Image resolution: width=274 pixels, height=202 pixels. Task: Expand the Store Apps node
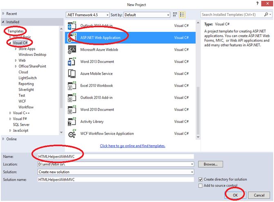(x=16, y=49)
